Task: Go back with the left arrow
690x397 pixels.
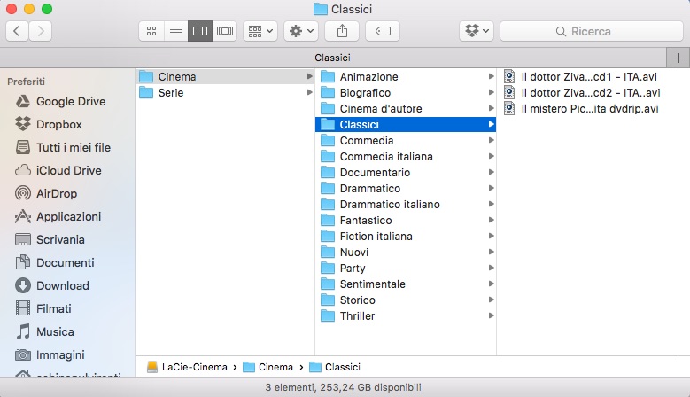Action: click(17, 31)
